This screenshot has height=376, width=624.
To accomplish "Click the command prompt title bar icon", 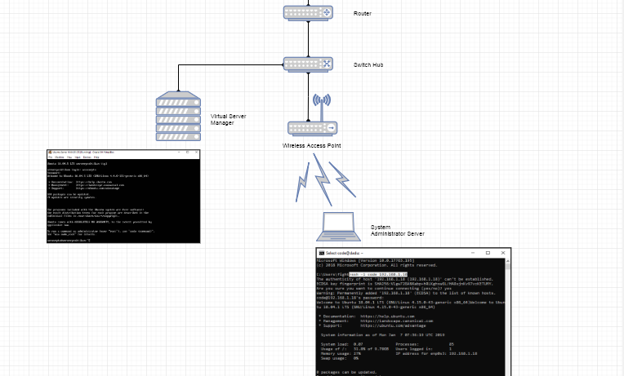I will 321,253.
